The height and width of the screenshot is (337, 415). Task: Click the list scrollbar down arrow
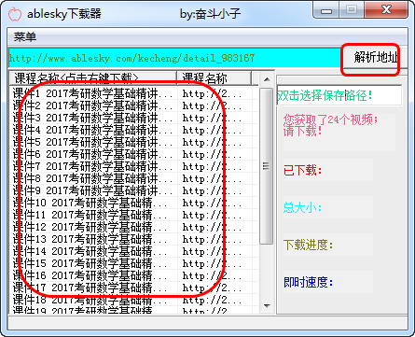tap(267, 306)
